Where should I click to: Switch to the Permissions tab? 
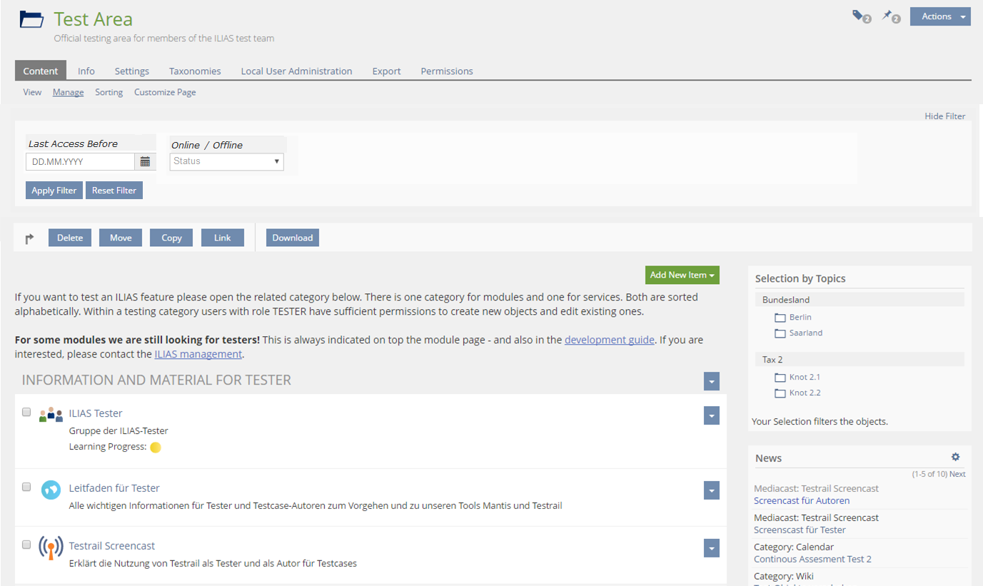pos(446,71)
